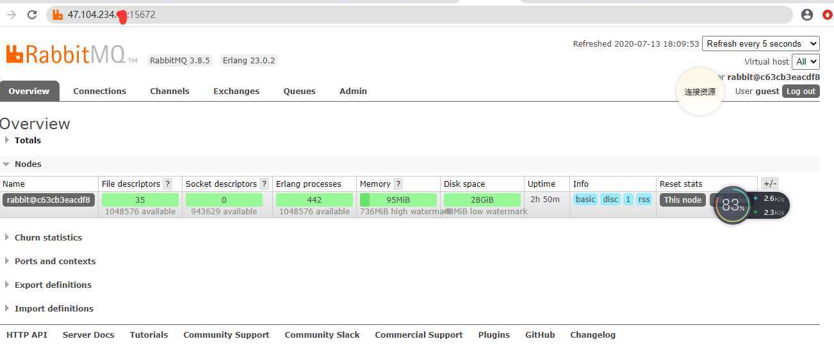834x355 pixels.
Task: Click the disc info tag
Action: tap(611, 199)
